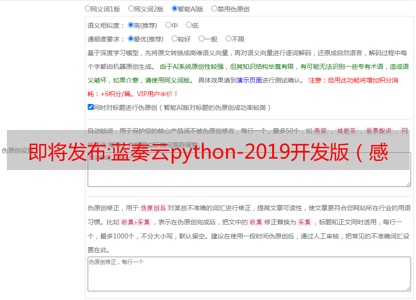Open the 演示页面 link
The height and width of the screenshot is (300, 416).
click(249, 80)
